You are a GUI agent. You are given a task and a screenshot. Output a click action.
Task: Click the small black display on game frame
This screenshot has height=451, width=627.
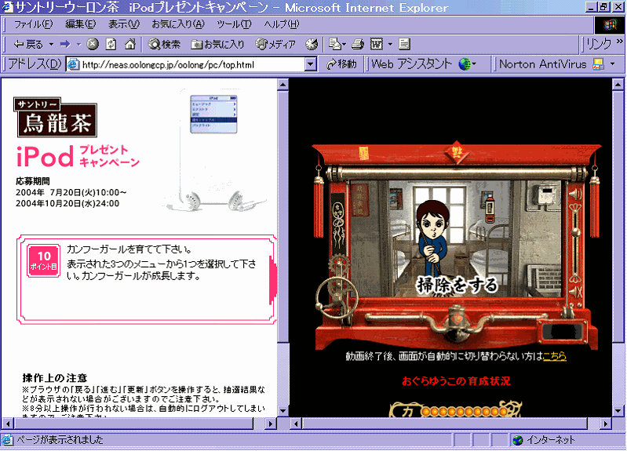point(563,332)
